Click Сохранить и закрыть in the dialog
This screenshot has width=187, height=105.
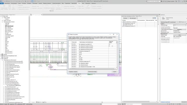(73, 72)
